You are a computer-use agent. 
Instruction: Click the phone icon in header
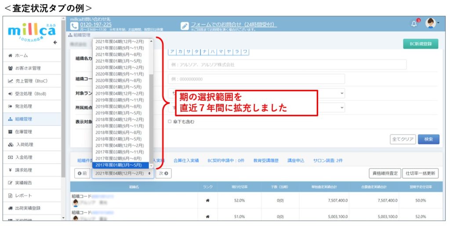click(74, 25)
